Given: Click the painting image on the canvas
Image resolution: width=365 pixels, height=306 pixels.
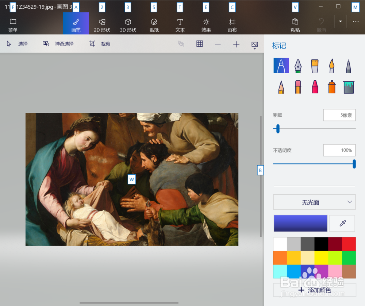Looking at the screenshot, I should (132, 179).
